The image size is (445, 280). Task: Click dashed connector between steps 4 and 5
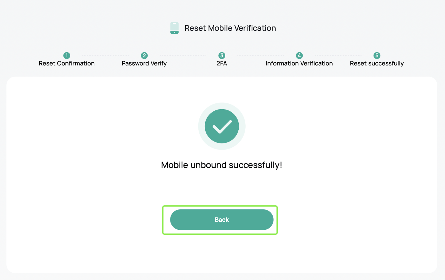(x=338, y=55)
